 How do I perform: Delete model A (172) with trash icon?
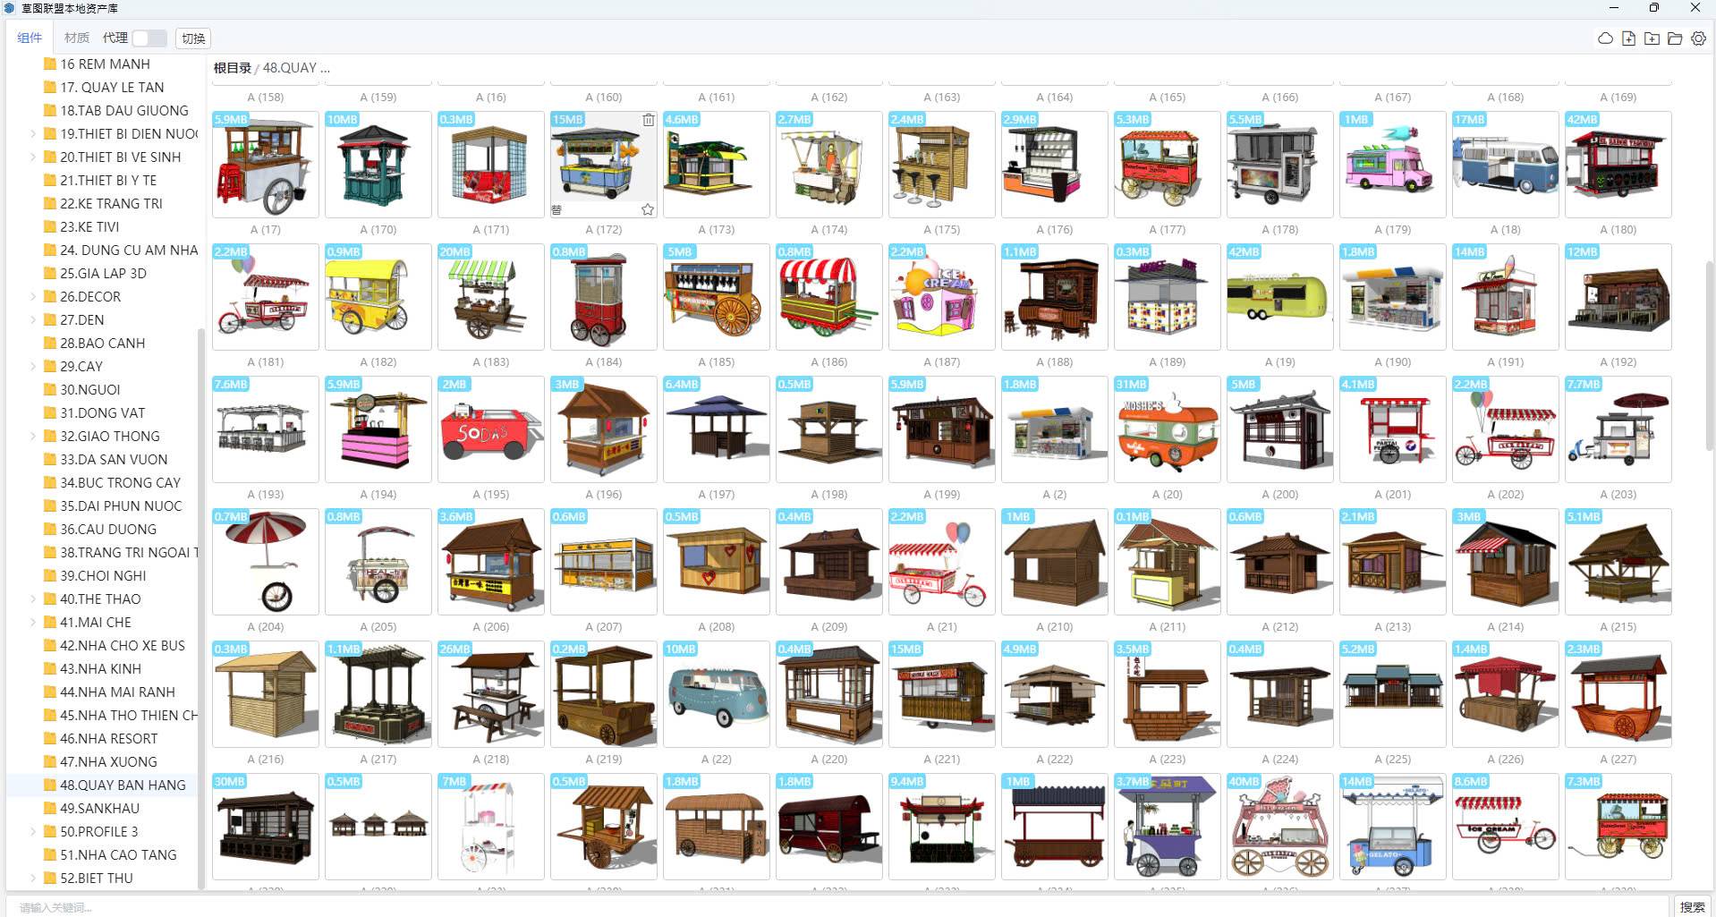click(x=649, y=120)
